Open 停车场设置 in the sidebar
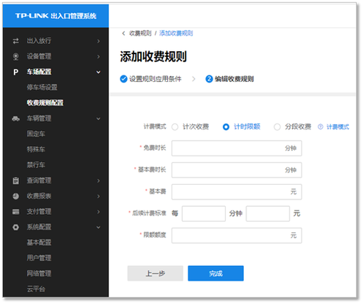The image size is (363, 304). 42,88
